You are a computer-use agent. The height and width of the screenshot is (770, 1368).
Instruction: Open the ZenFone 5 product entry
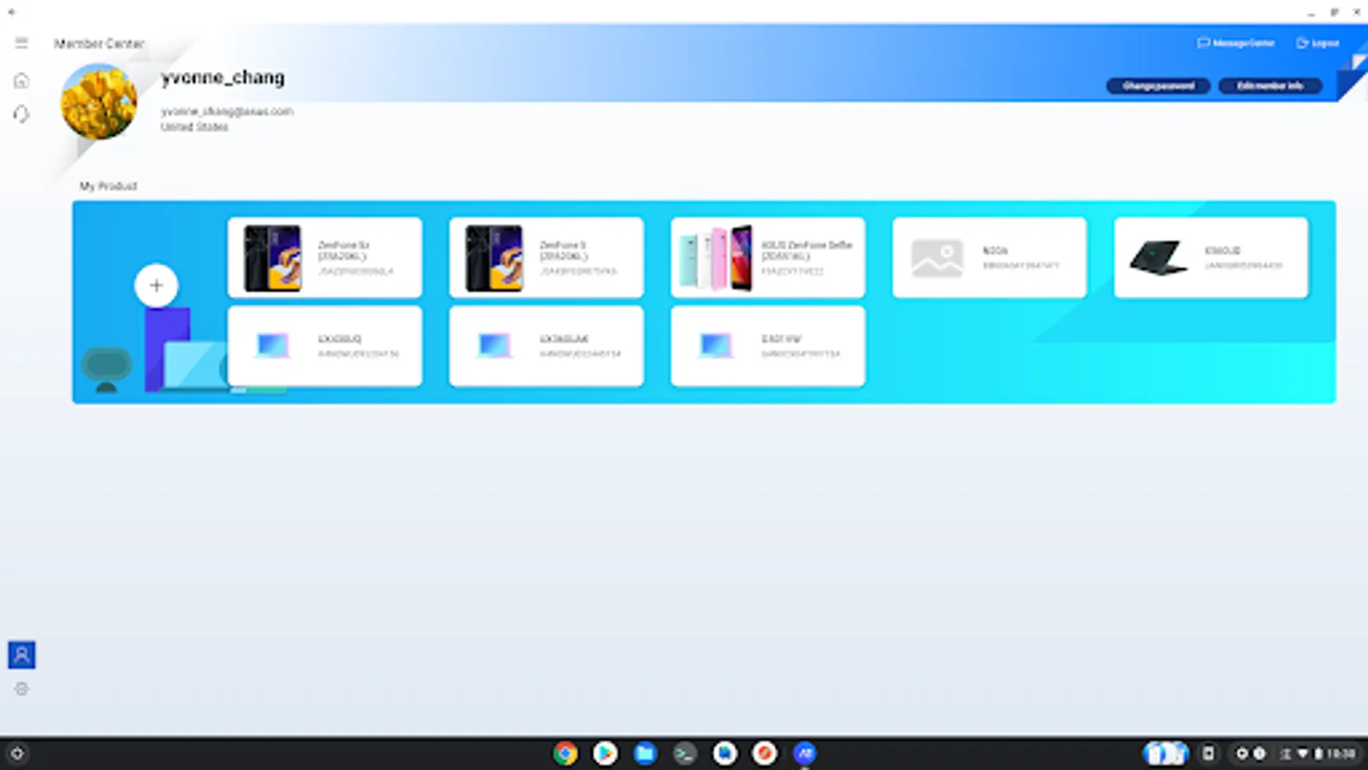[x=545, y=257]
